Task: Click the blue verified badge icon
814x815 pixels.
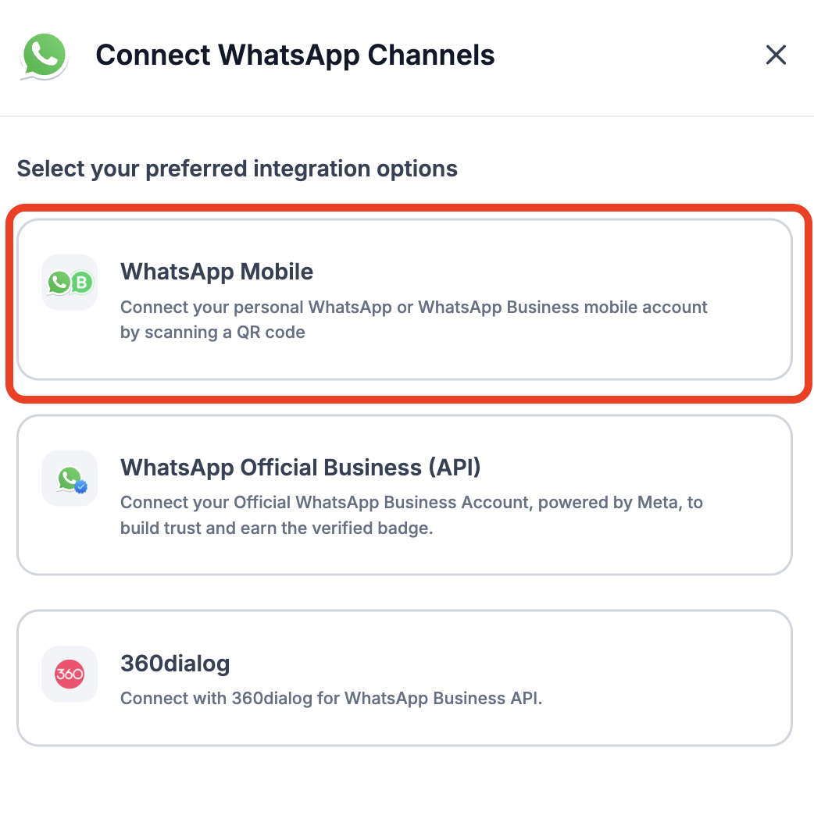Action: pyautogui.click(x=81, y=486)
